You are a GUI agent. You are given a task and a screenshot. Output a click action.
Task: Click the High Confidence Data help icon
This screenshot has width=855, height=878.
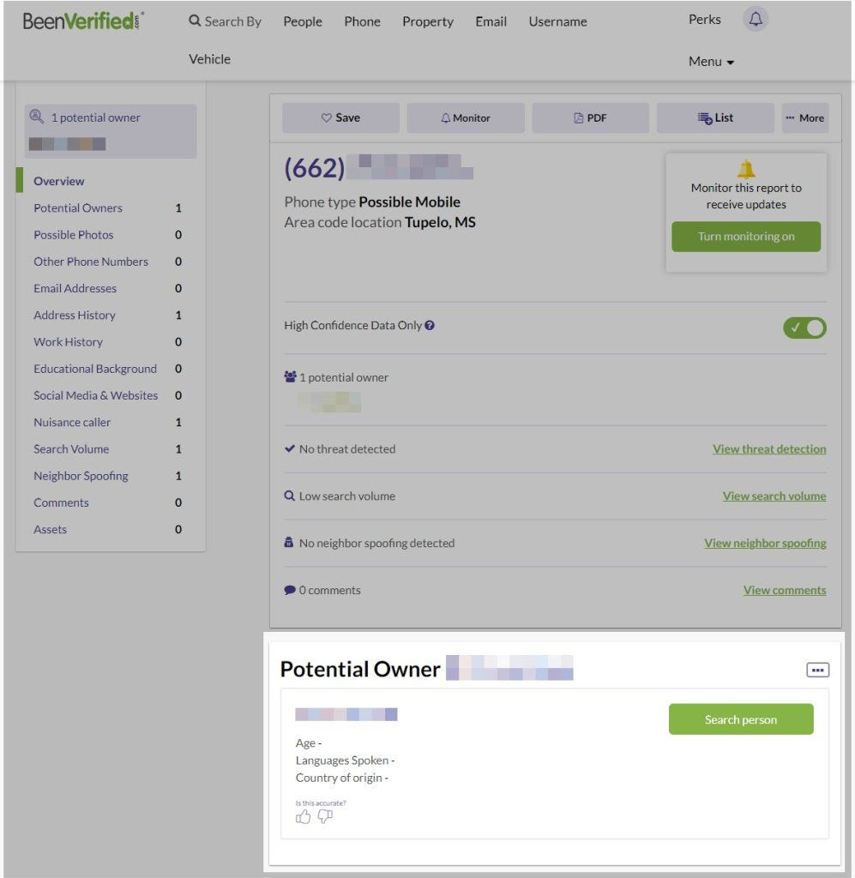coord(430,325)
